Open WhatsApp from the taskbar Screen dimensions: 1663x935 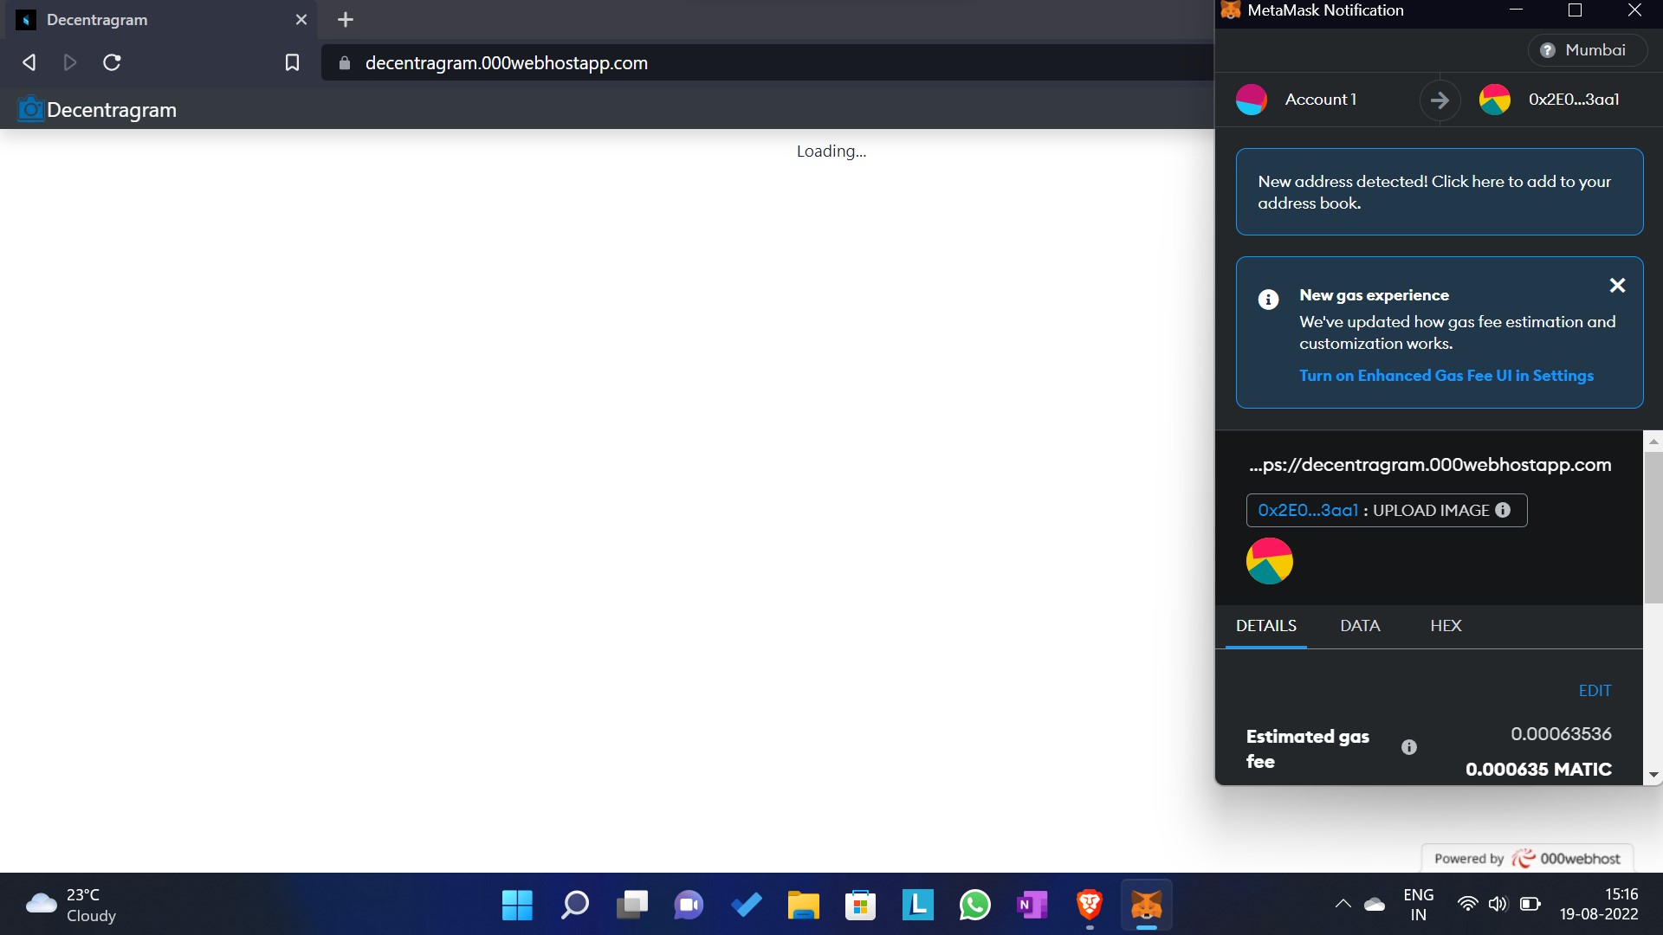pos(974,905)
